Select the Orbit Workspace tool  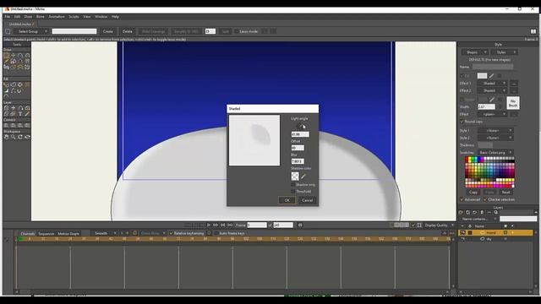[x=27, y=137]
